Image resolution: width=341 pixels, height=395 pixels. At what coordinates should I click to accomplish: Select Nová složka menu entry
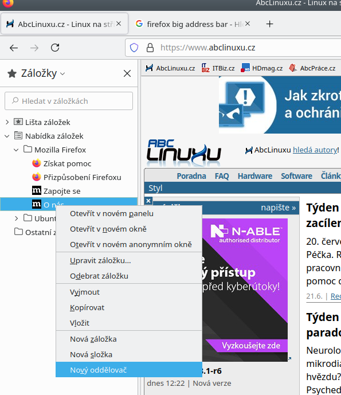(x=129, y=354)
